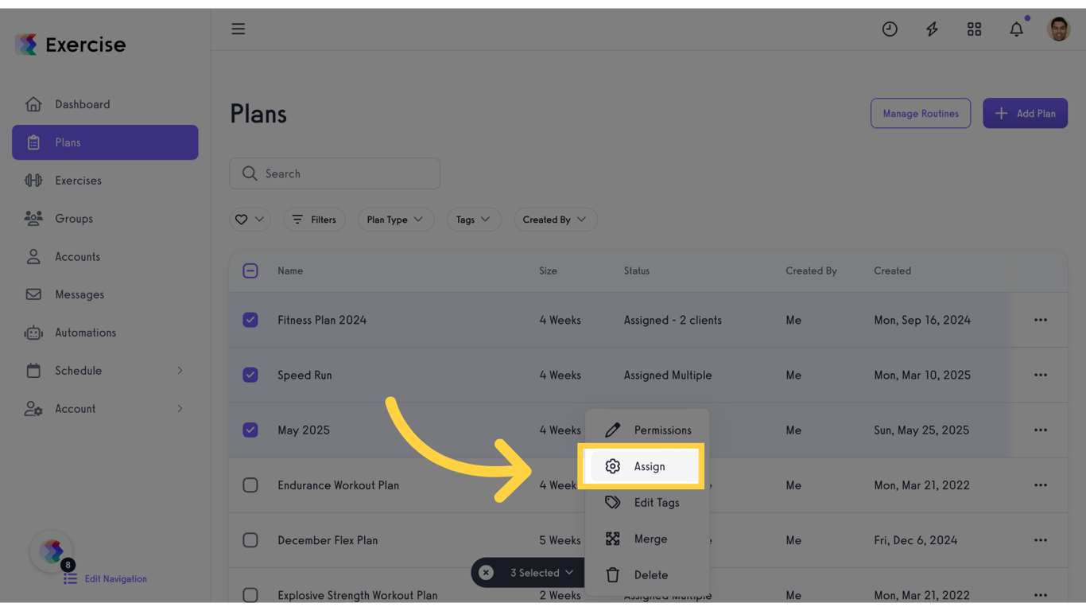Toggle the select-all header checkbox
Viewport: 1086px width, 611px height.
[250, 271]
